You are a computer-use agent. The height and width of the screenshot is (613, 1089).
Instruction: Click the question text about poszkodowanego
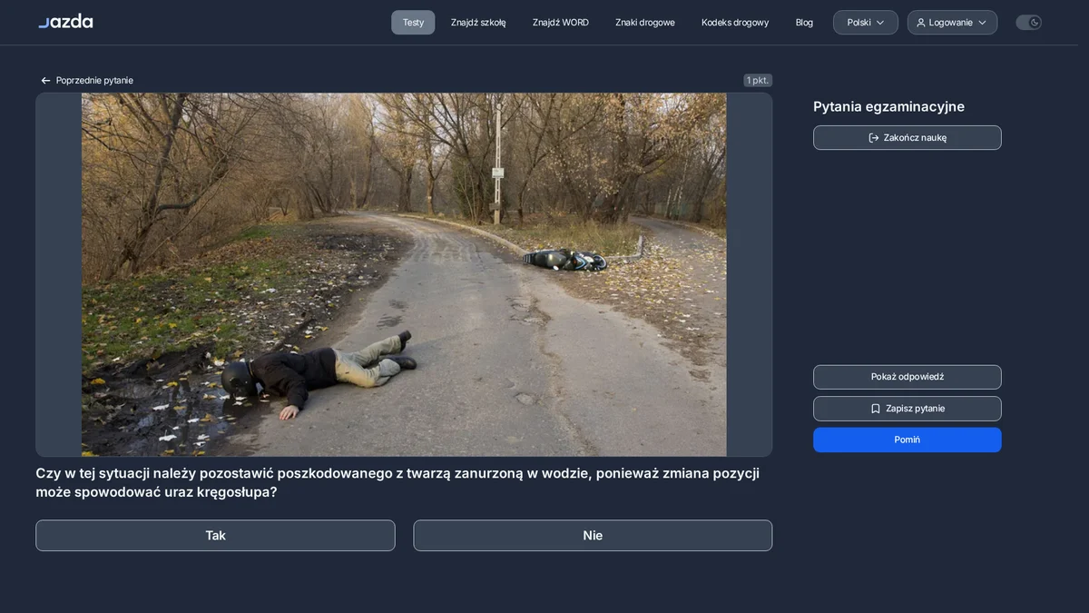[x=397, y=482]
